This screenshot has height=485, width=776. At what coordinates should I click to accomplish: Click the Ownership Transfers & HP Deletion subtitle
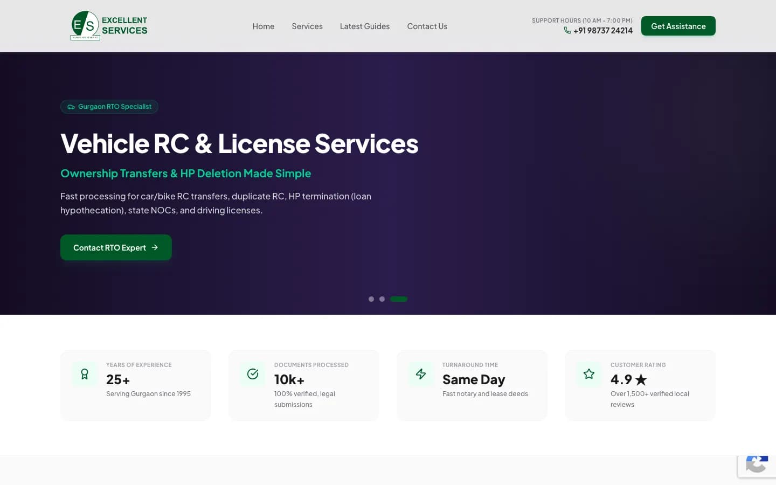(x=186, y=174)
